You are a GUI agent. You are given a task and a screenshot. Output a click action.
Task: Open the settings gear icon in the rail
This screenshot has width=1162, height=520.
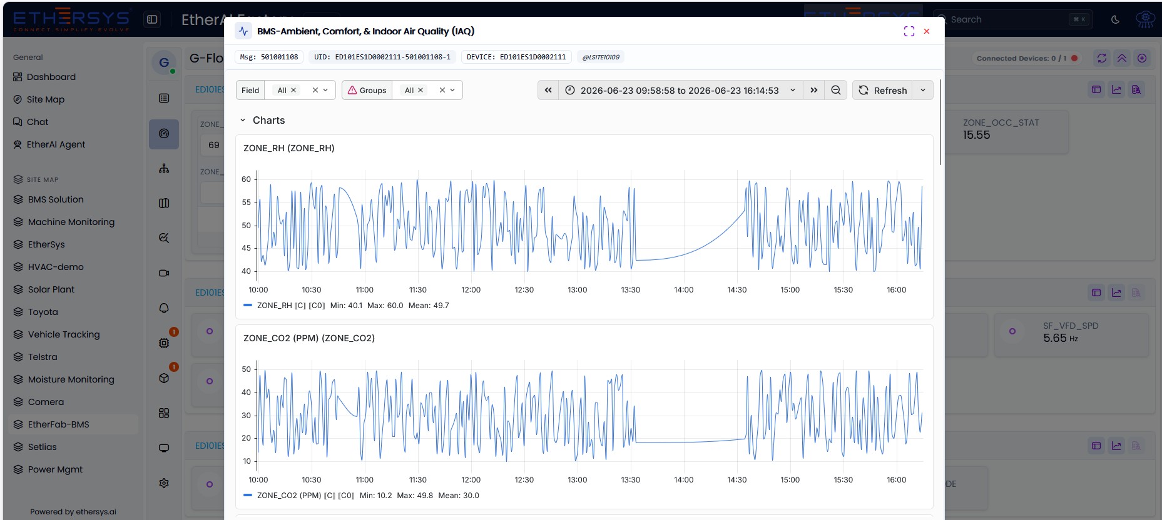pos(164,483)
